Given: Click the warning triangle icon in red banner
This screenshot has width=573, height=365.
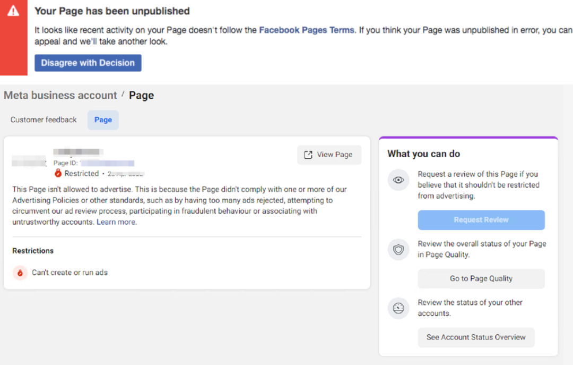Looking at the screenshot, I should click(x=13, y=11).
